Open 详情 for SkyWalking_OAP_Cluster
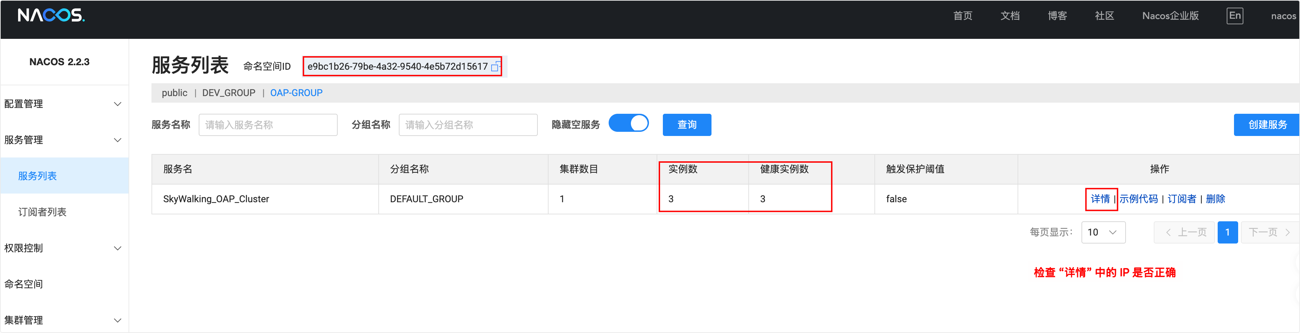1300x333 pixels. click(1100, 199)
